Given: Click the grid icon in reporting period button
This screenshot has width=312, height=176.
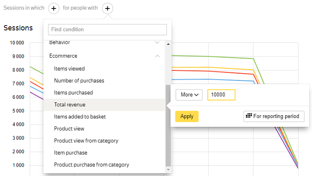Looking at the screenshot, I should pyautogui.click(x=249, y=116).
